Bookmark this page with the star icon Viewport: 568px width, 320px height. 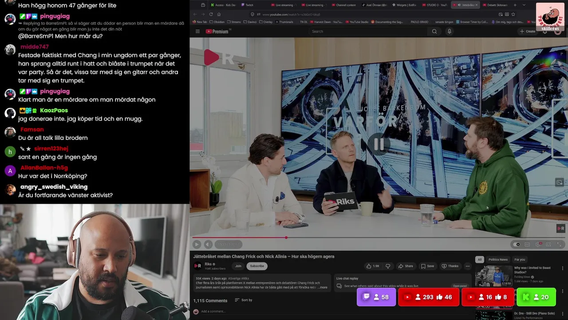click(513, 14)
